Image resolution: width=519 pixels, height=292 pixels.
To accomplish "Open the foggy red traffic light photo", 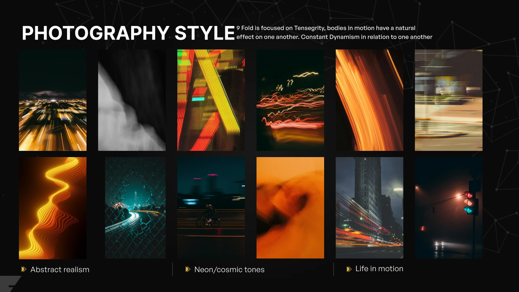I will [448, 208].
